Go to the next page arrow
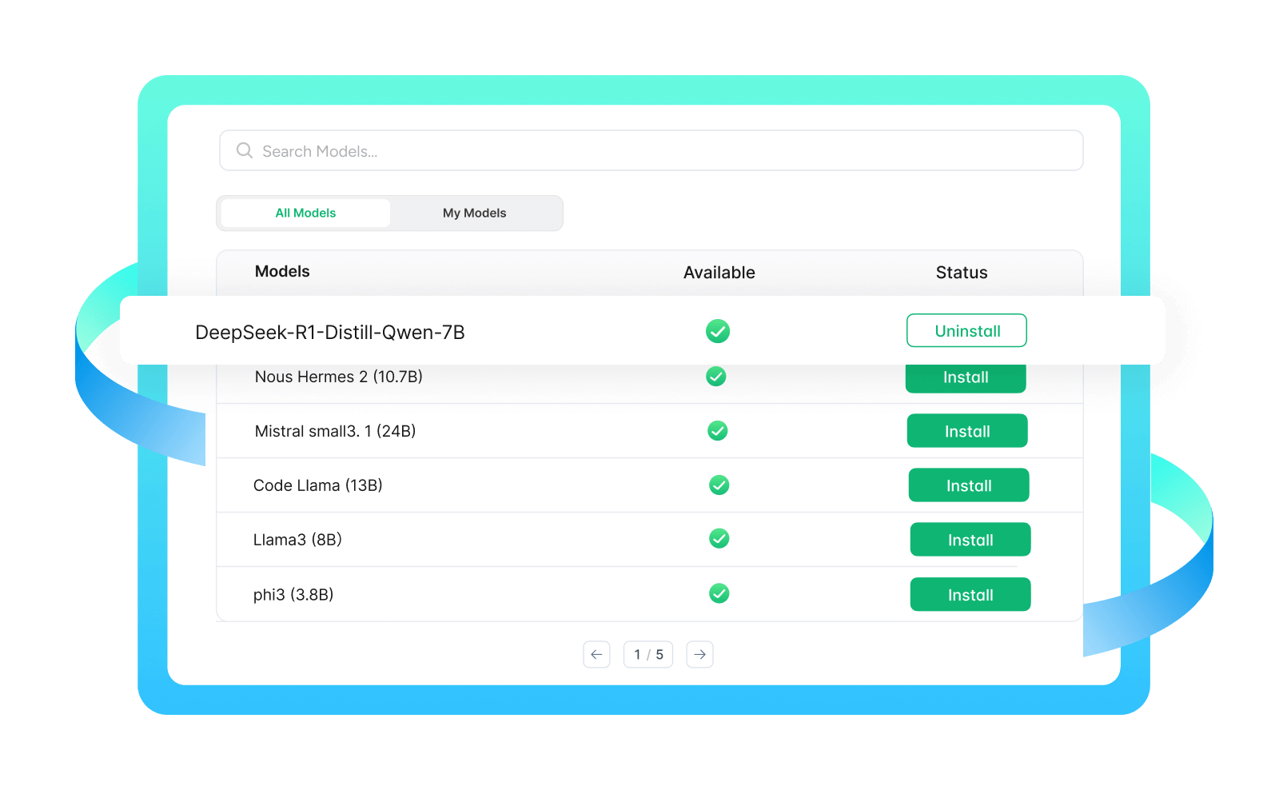Image resolution: width=1279 pixels, height=790 pixels. click(699, 654)
